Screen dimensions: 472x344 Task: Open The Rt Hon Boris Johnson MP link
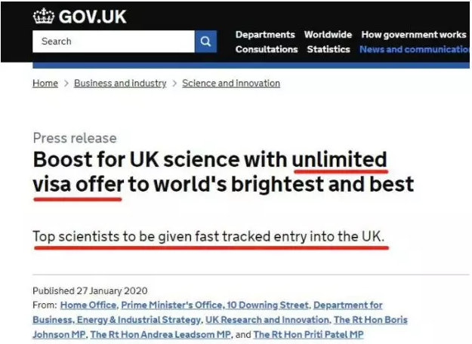[370, 320]
